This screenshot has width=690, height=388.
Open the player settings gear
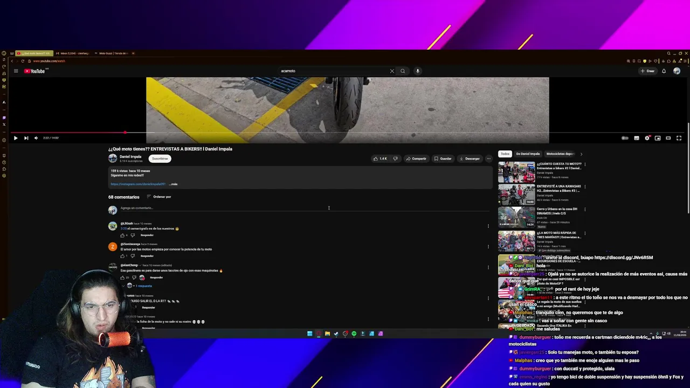click(647, 138)
